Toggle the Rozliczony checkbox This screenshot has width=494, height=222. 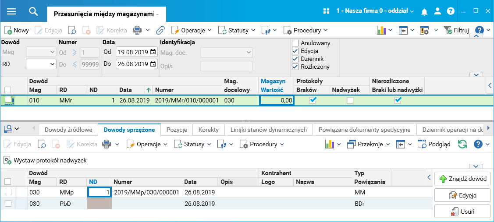tap(295, 67)
